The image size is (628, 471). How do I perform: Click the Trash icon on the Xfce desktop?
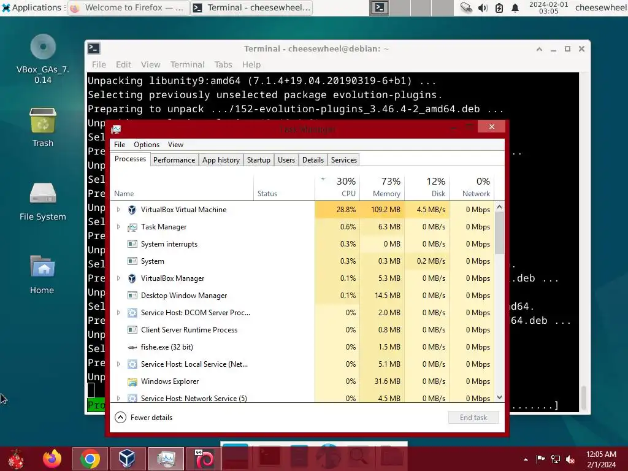43,120
